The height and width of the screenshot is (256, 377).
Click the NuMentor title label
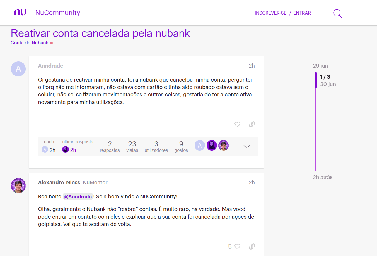point(95,183)
